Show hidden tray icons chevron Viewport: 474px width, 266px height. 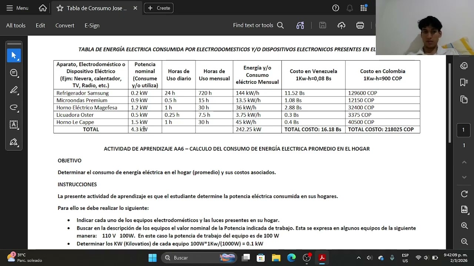click(358, 258)
